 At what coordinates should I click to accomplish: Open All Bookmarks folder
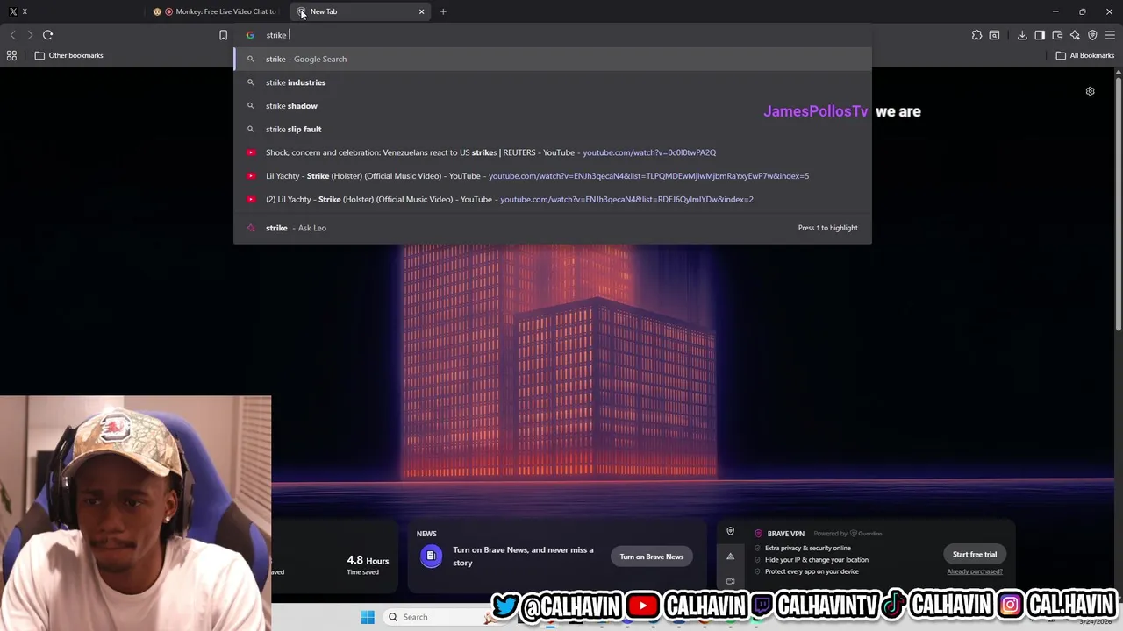(1084, 55)
